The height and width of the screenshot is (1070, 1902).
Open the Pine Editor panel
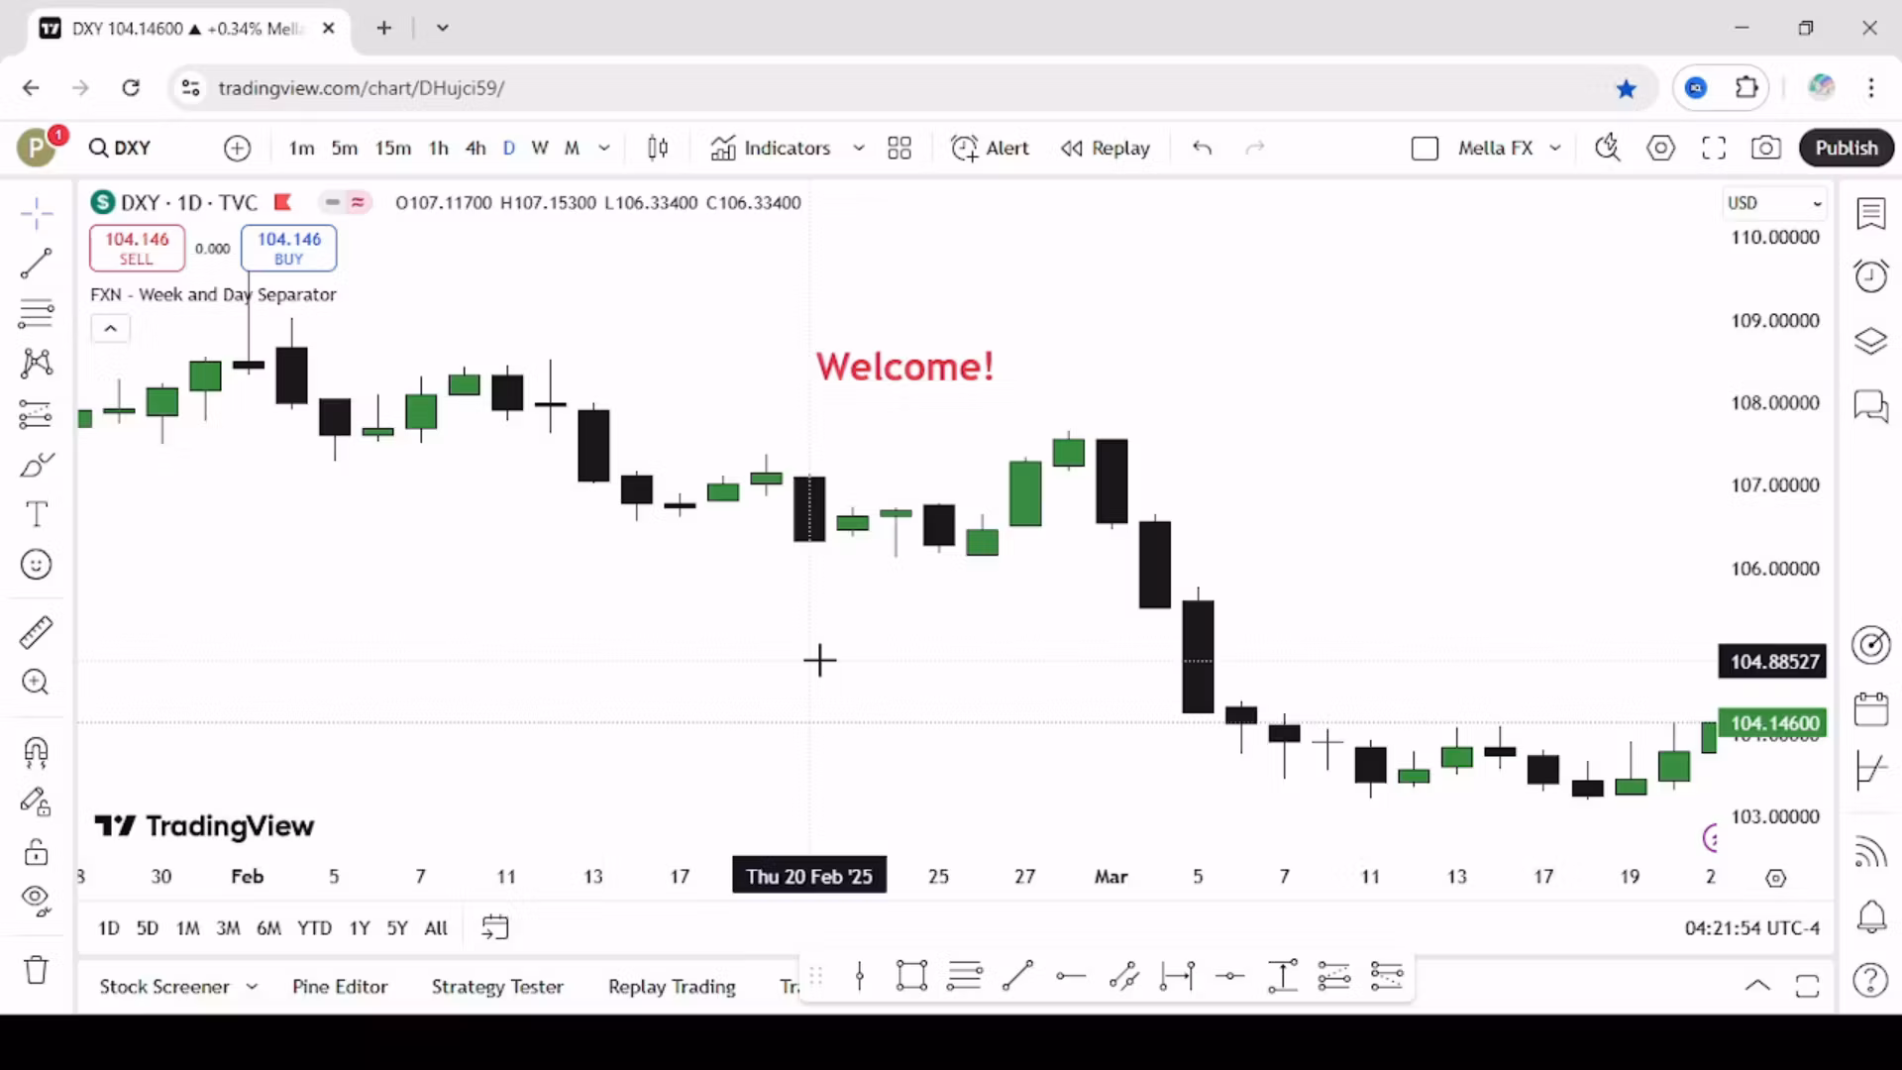point(340,987)
